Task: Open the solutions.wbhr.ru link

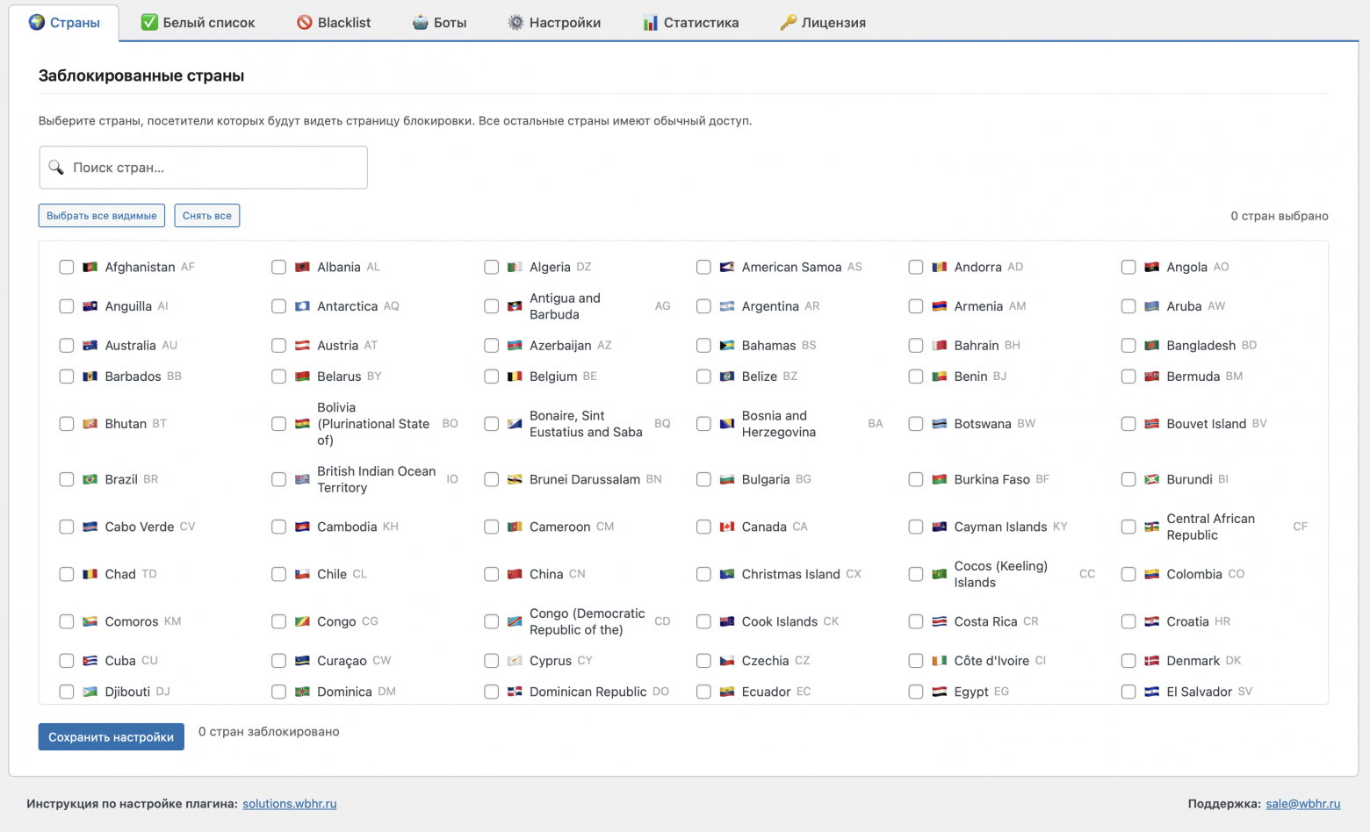Action: tap(290, 804)
